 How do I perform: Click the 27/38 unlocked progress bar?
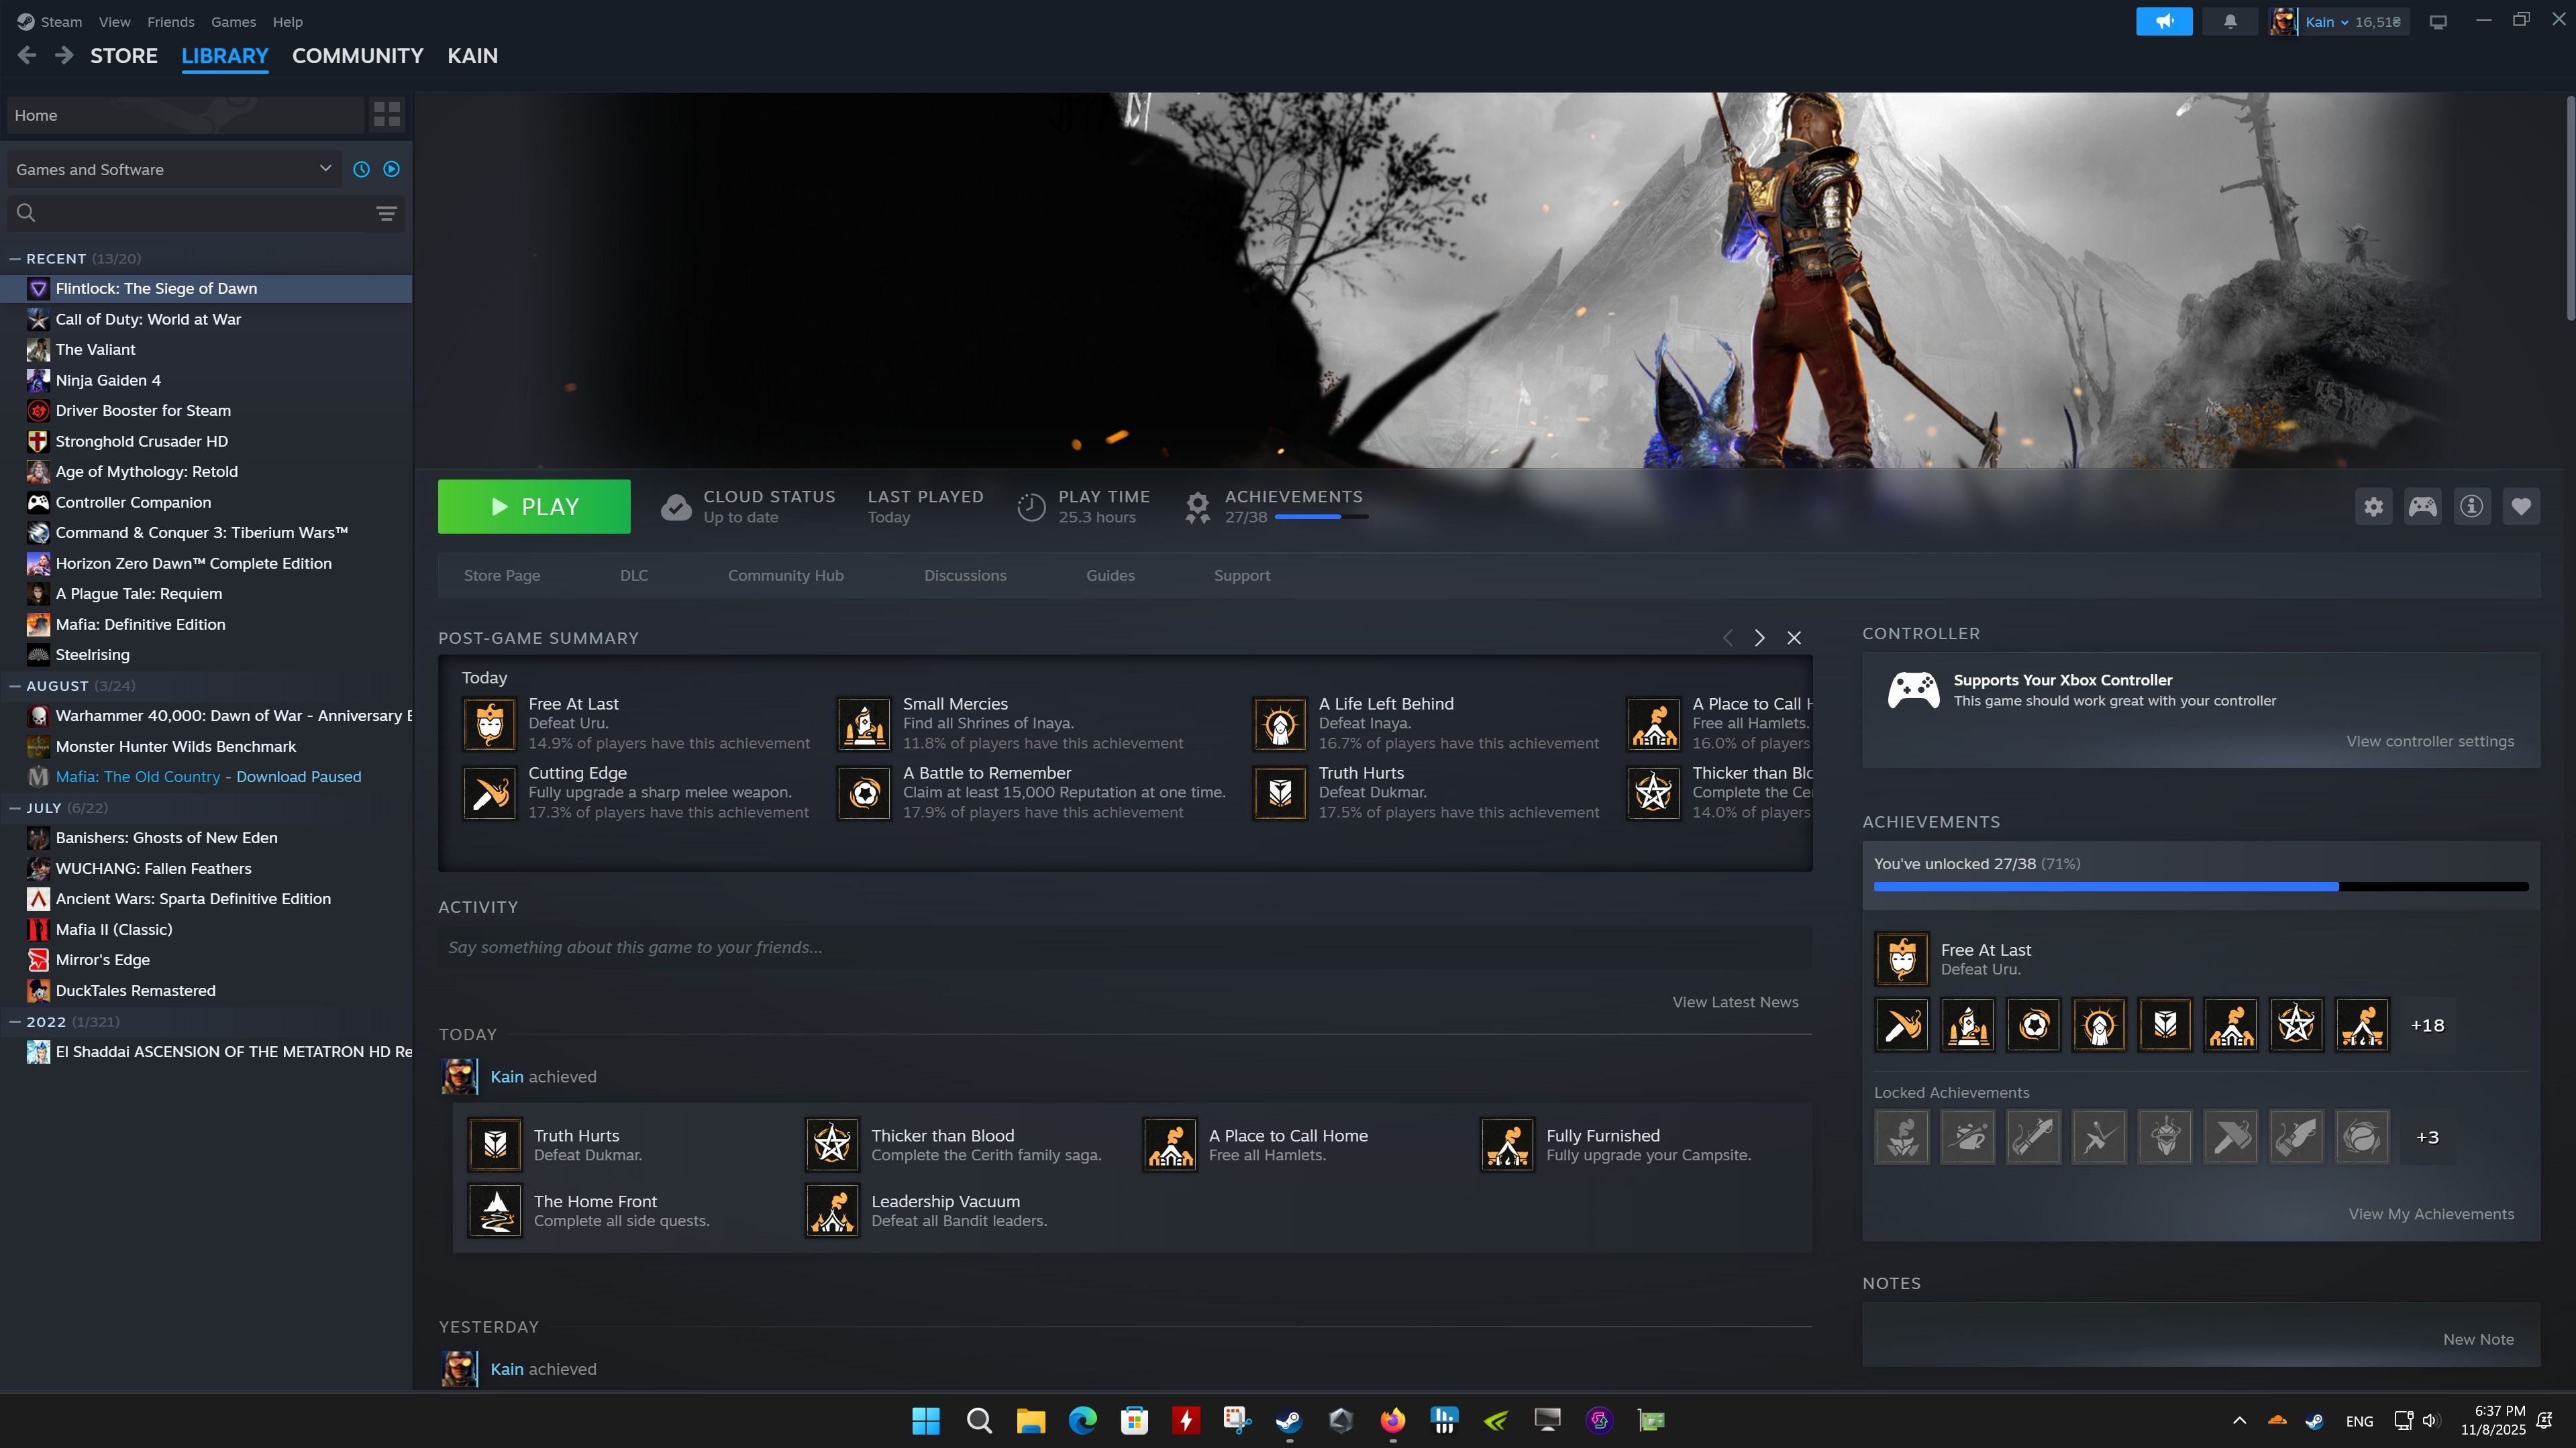point(2201,887)
